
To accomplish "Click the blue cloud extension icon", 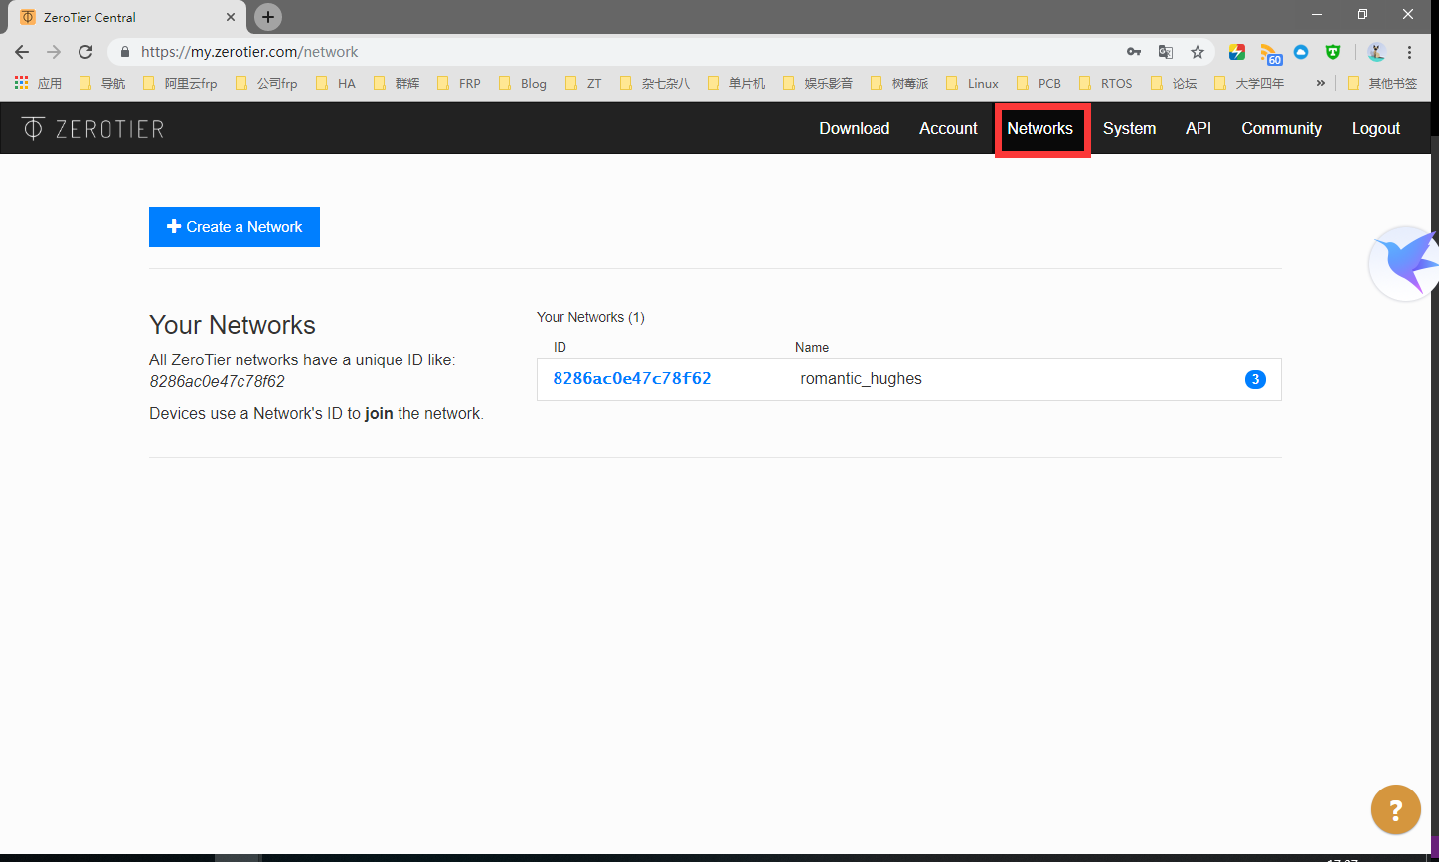I will coord(1301,52).
